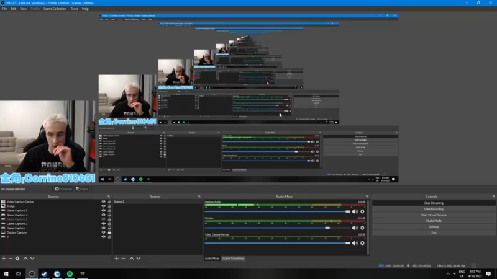Lock the Image source
497x279 pixels.
coord(109,206)
